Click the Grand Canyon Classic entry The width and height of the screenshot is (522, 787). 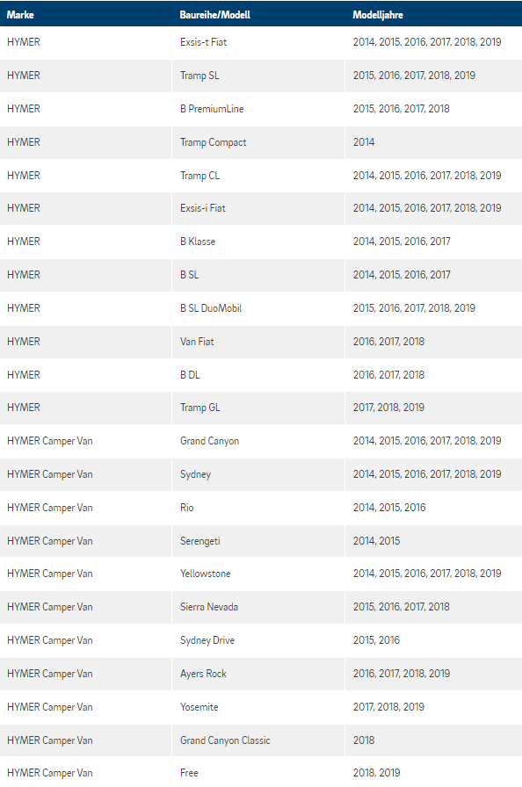point(225,740)
